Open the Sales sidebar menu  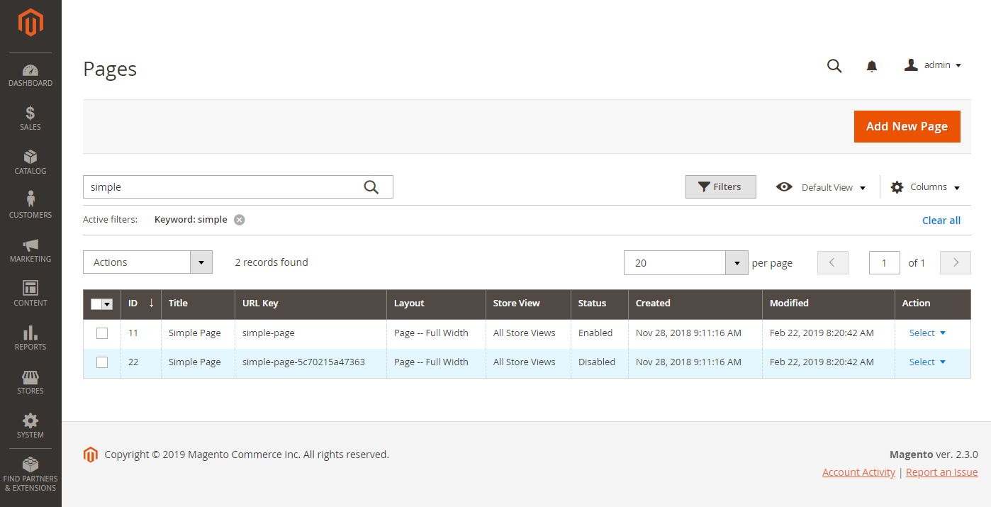(x=30, y=119)
